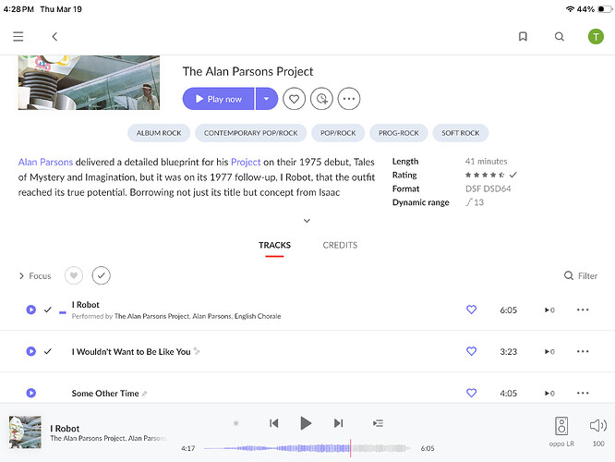The width and height of the screenshot is (615, 462).
Task: Expand the album description chevron
Action: tap(307, 221)
